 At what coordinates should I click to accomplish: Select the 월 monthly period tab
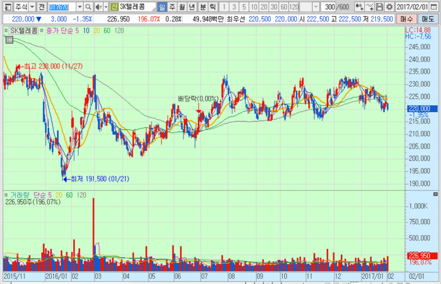point(183,6)
